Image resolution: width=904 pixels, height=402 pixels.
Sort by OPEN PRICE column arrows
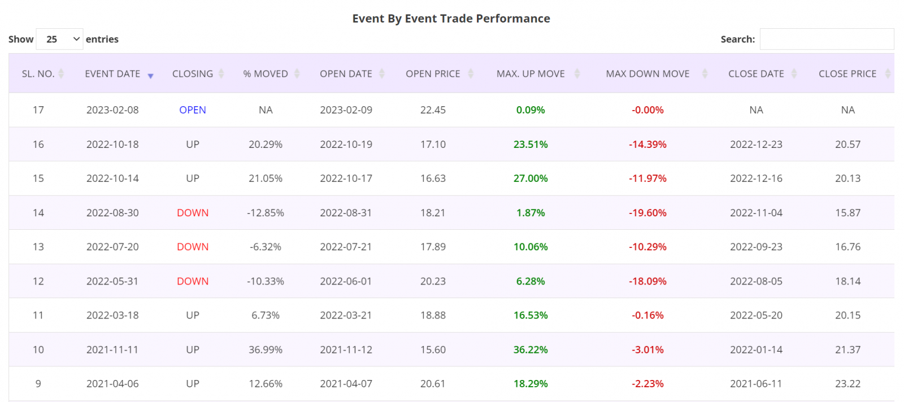(470, 73)
